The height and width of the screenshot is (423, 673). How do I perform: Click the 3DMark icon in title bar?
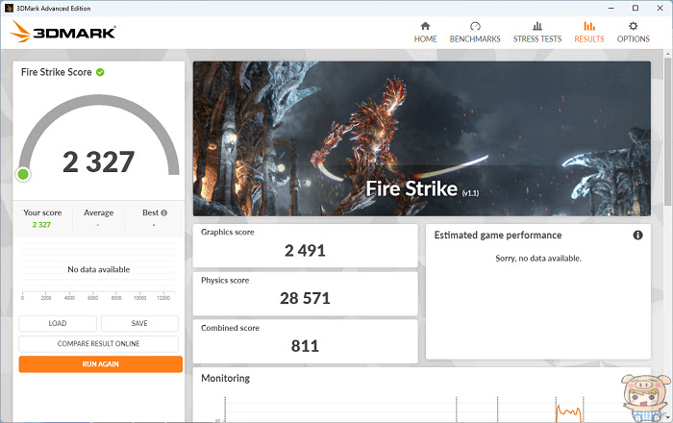(x=9, y=8)
